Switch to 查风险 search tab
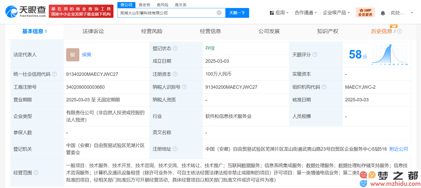This screenshot has height=188, width=421. click(163, 5)
